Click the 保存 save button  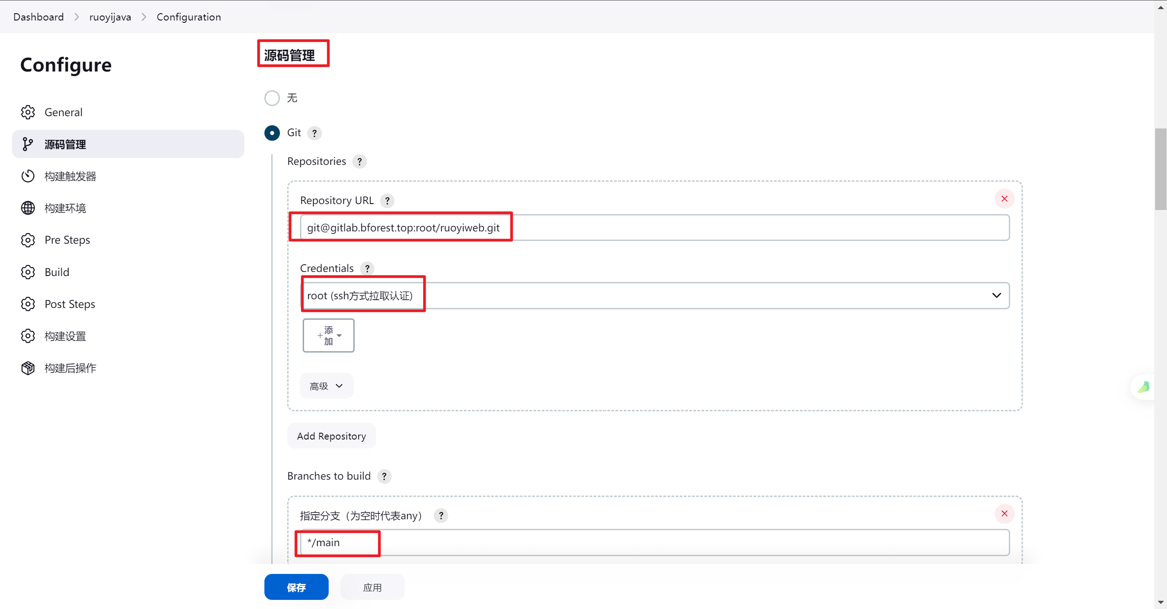296,587
